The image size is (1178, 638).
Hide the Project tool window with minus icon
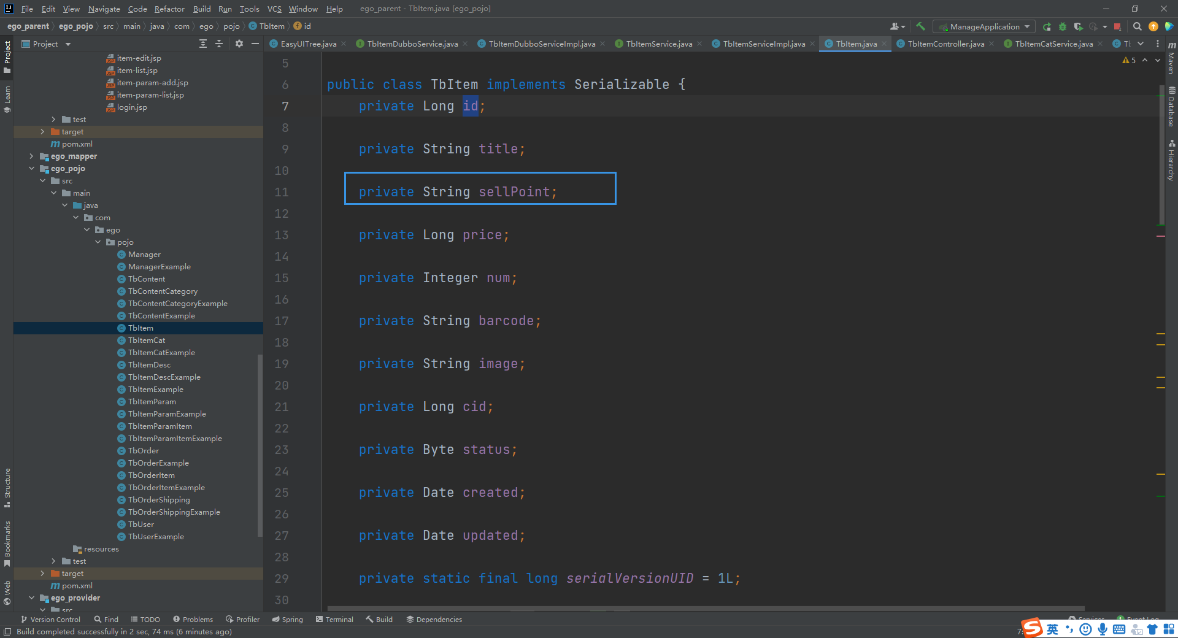[x=255, y=44]
